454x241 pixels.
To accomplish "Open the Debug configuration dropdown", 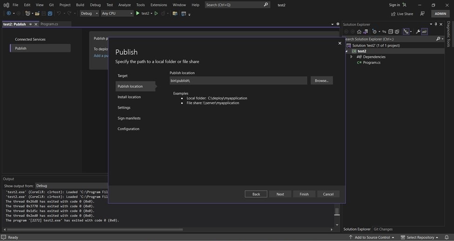I will coord(89,13).
